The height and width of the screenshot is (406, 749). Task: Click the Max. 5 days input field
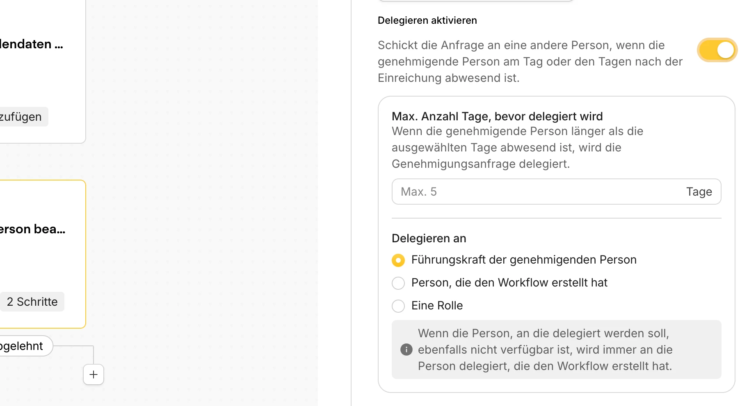533,192
